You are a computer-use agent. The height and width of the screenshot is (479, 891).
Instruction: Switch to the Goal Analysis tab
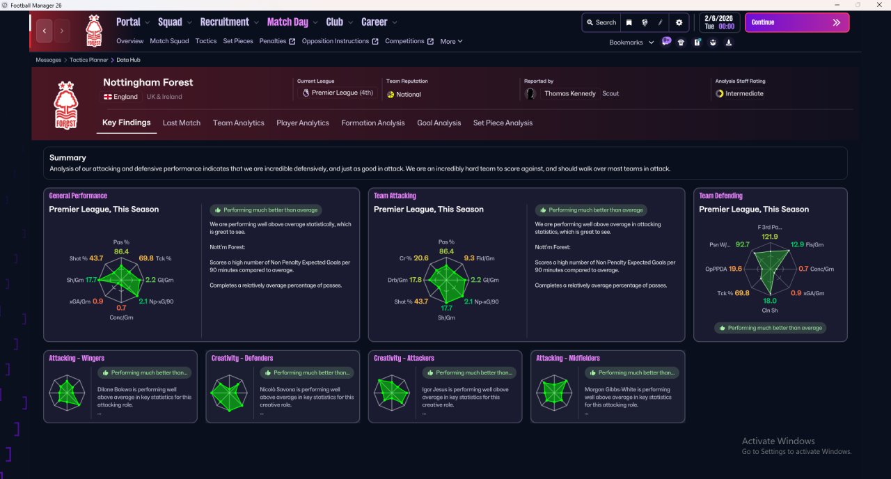tap(439, 123)
